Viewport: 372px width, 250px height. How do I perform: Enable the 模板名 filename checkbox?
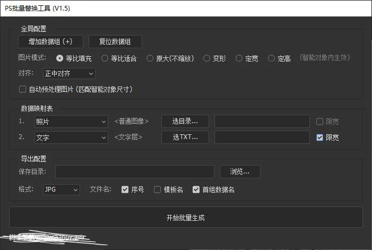157,189
